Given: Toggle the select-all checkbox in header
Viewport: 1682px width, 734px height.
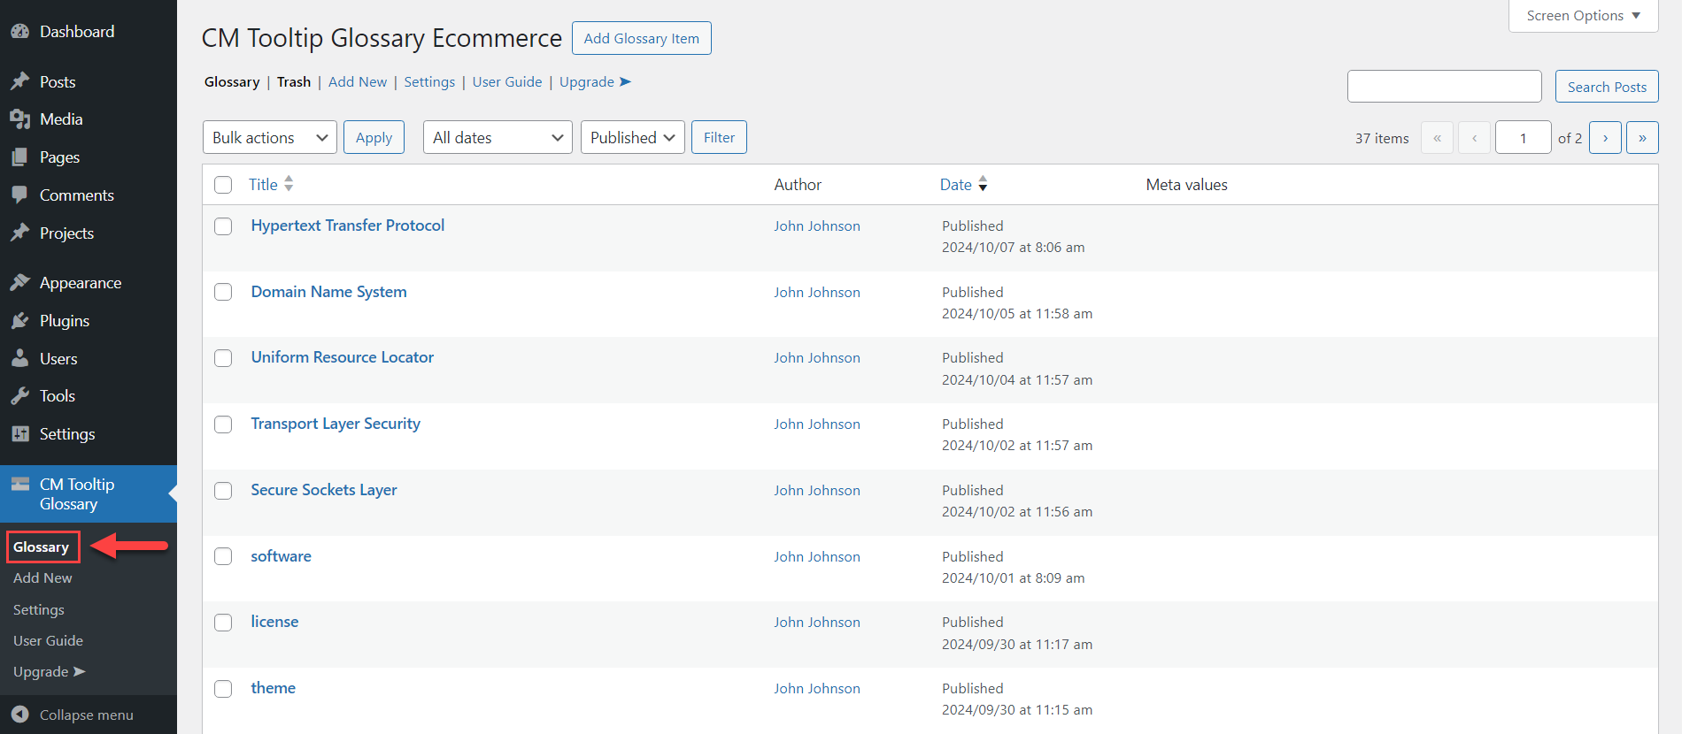Looking at the screenshot, I should 223,184.
